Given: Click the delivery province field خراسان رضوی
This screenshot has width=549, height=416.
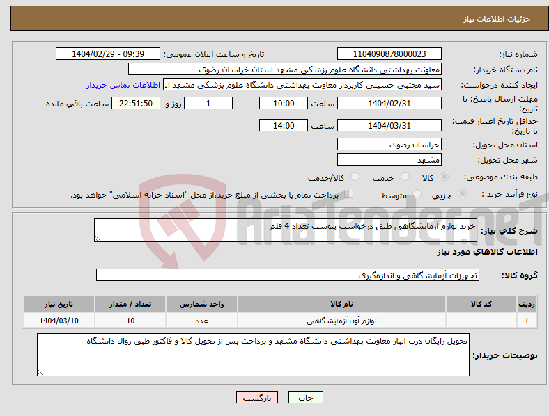Looking at the screenshot, I should (x=389, y=144).
